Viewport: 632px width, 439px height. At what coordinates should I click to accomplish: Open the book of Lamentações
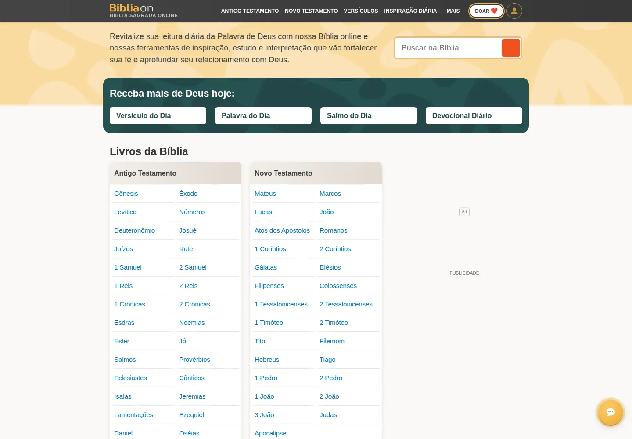pos(133,415)
